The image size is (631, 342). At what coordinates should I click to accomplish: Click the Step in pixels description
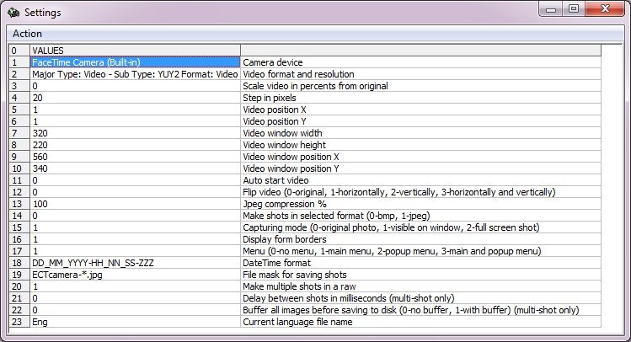point(420,98)
